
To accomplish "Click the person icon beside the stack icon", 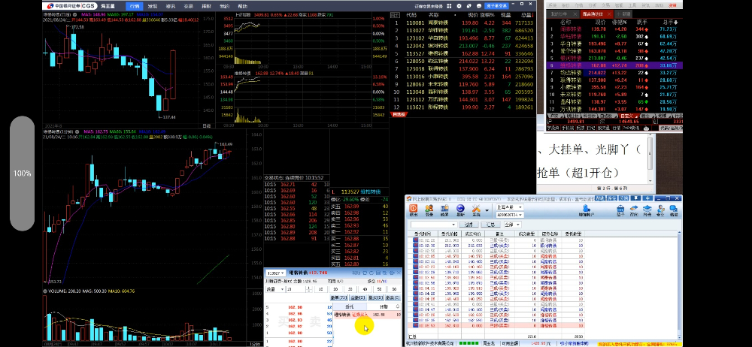I will pos(661,209).
